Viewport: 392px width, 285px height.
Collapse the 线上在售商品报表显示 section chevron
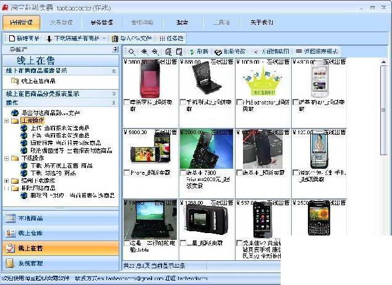point(114,71)
